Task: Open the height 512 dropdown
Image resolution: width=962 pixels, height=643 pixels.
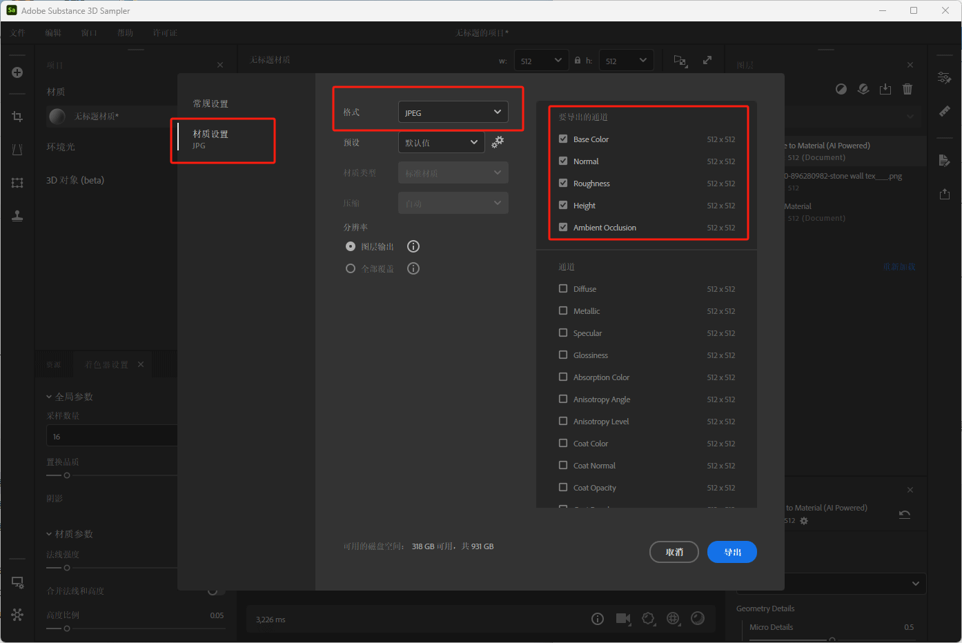Action: coord(627,61)
